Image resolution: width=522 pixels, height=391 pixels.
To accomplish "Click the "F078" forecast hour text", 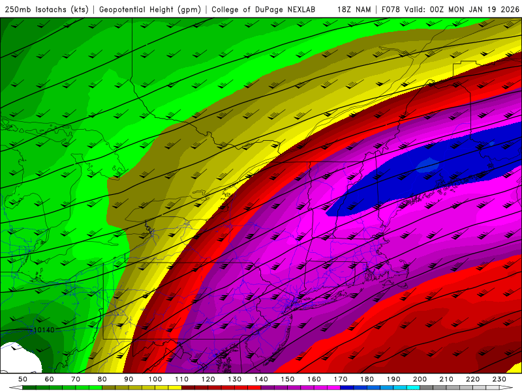I will (391, 10).
